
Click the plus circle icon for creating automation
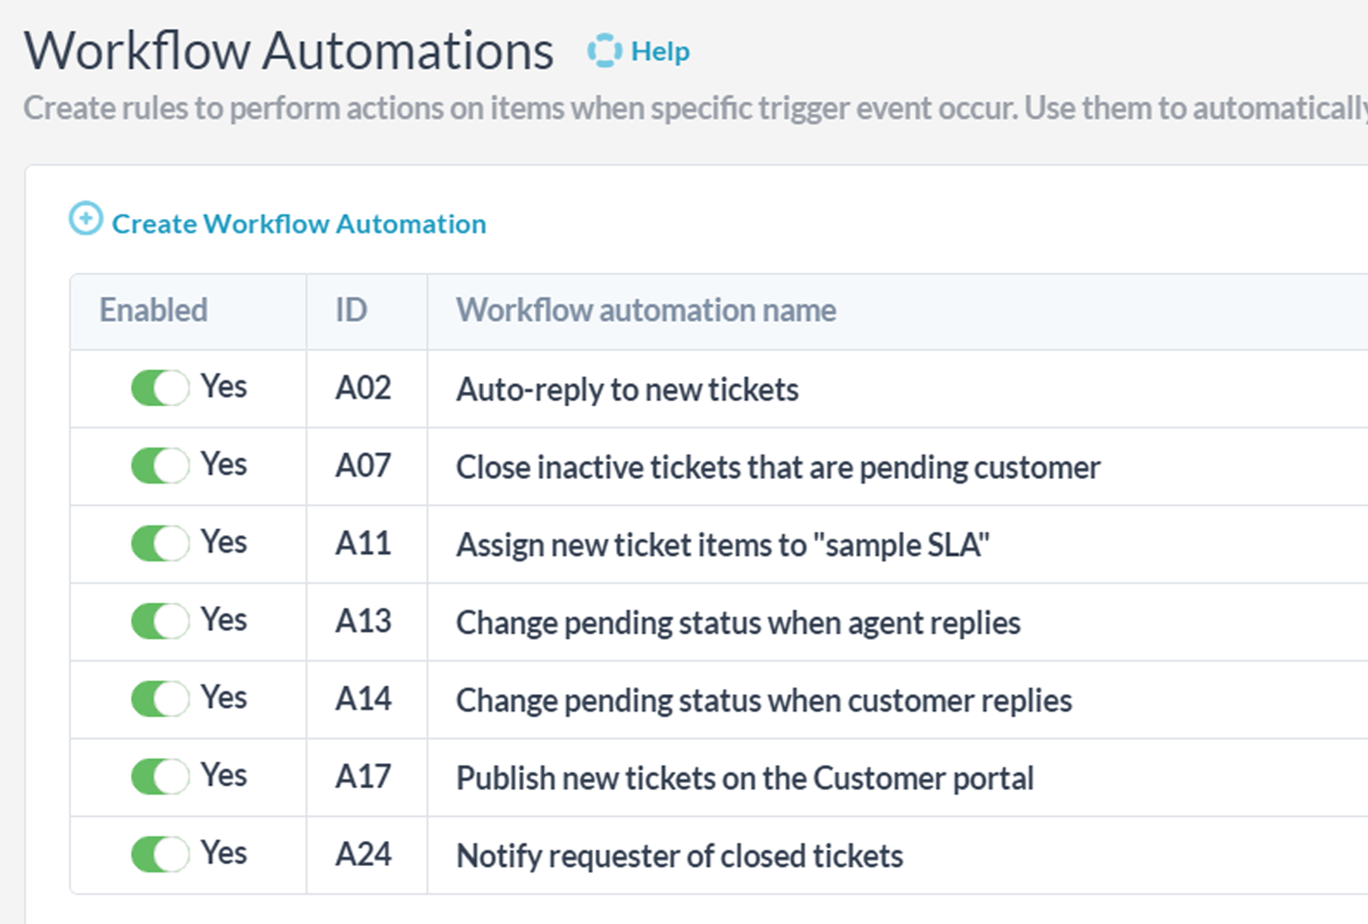(x=86, y=218)
